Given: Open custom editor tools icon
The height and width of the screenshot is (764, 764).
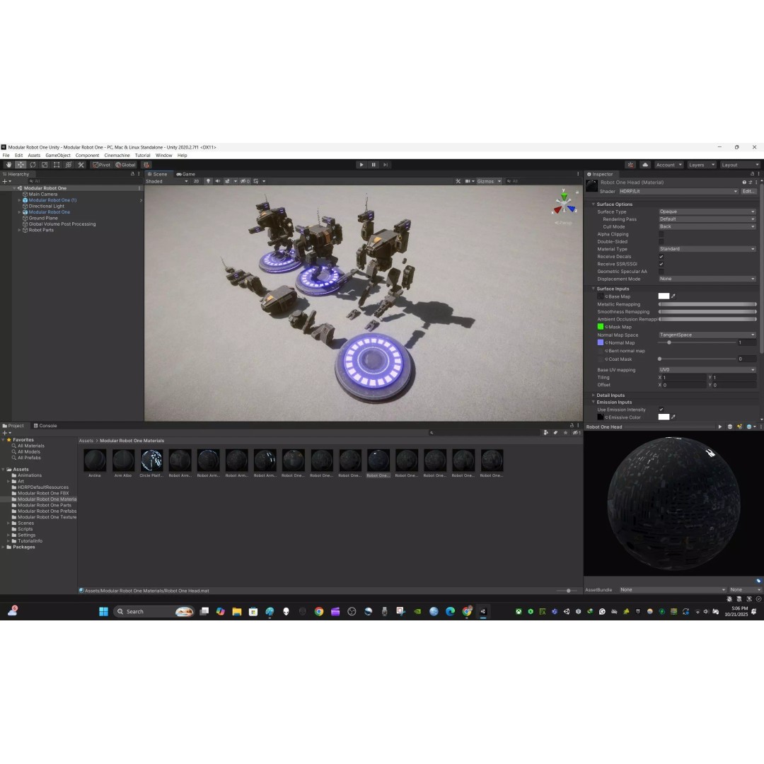Looking at the screenshot, I should click(81, 165).
